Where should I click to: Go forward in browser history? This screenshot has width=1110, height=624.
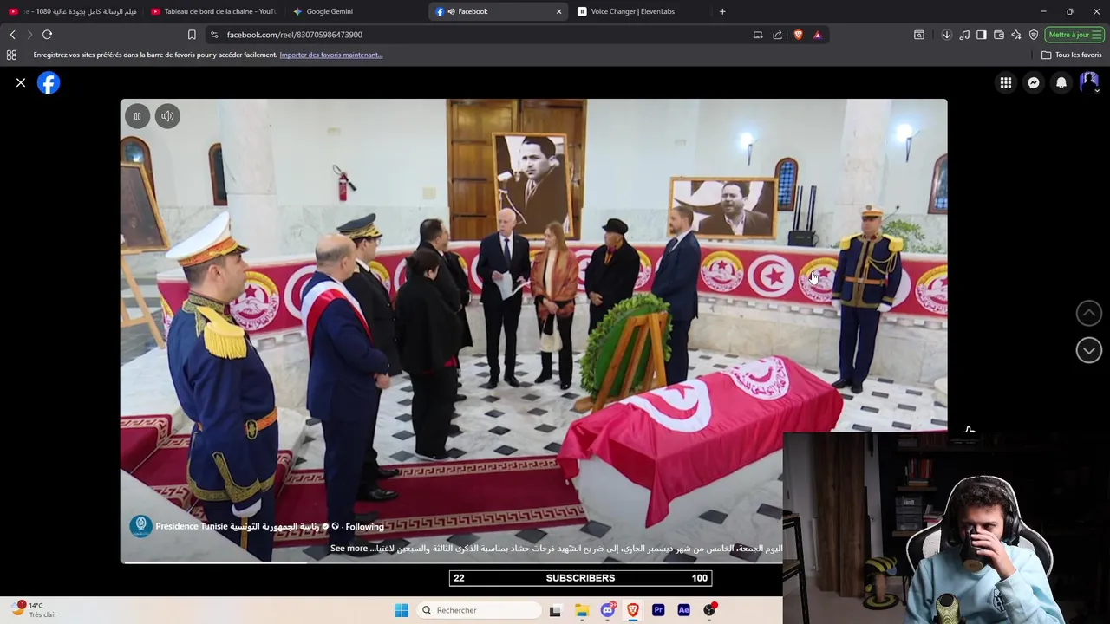[29, 35]
